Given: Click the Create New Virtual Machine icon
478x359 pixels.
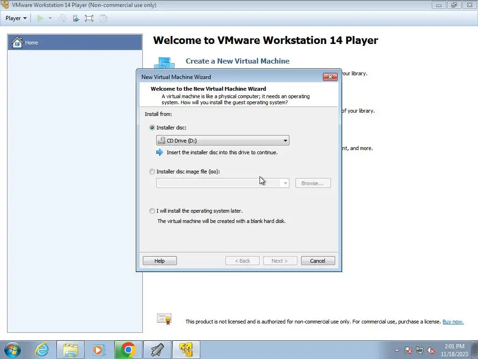Looking at the screenshot, I should [x=165, y=63].
